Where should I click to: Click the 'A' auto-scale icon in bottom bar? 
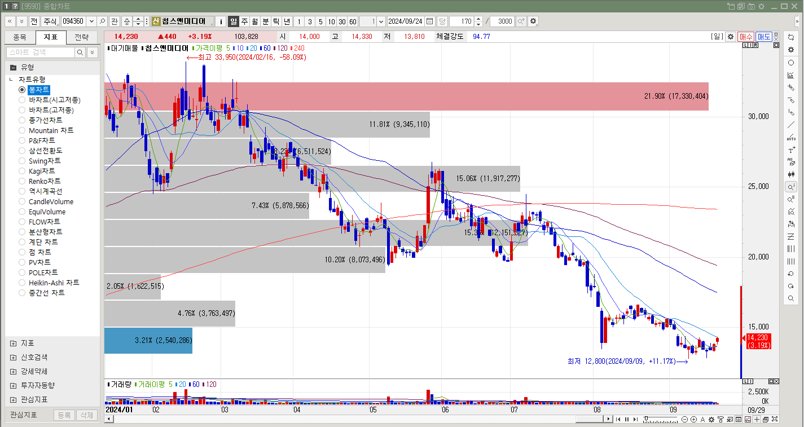click(702, 419)
